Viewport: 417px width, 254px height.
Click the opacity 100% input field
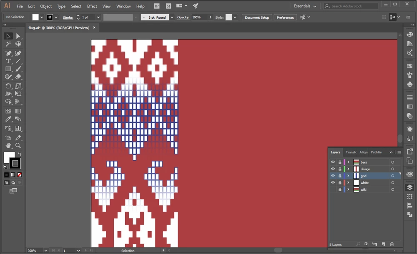(x=199, y=17)
